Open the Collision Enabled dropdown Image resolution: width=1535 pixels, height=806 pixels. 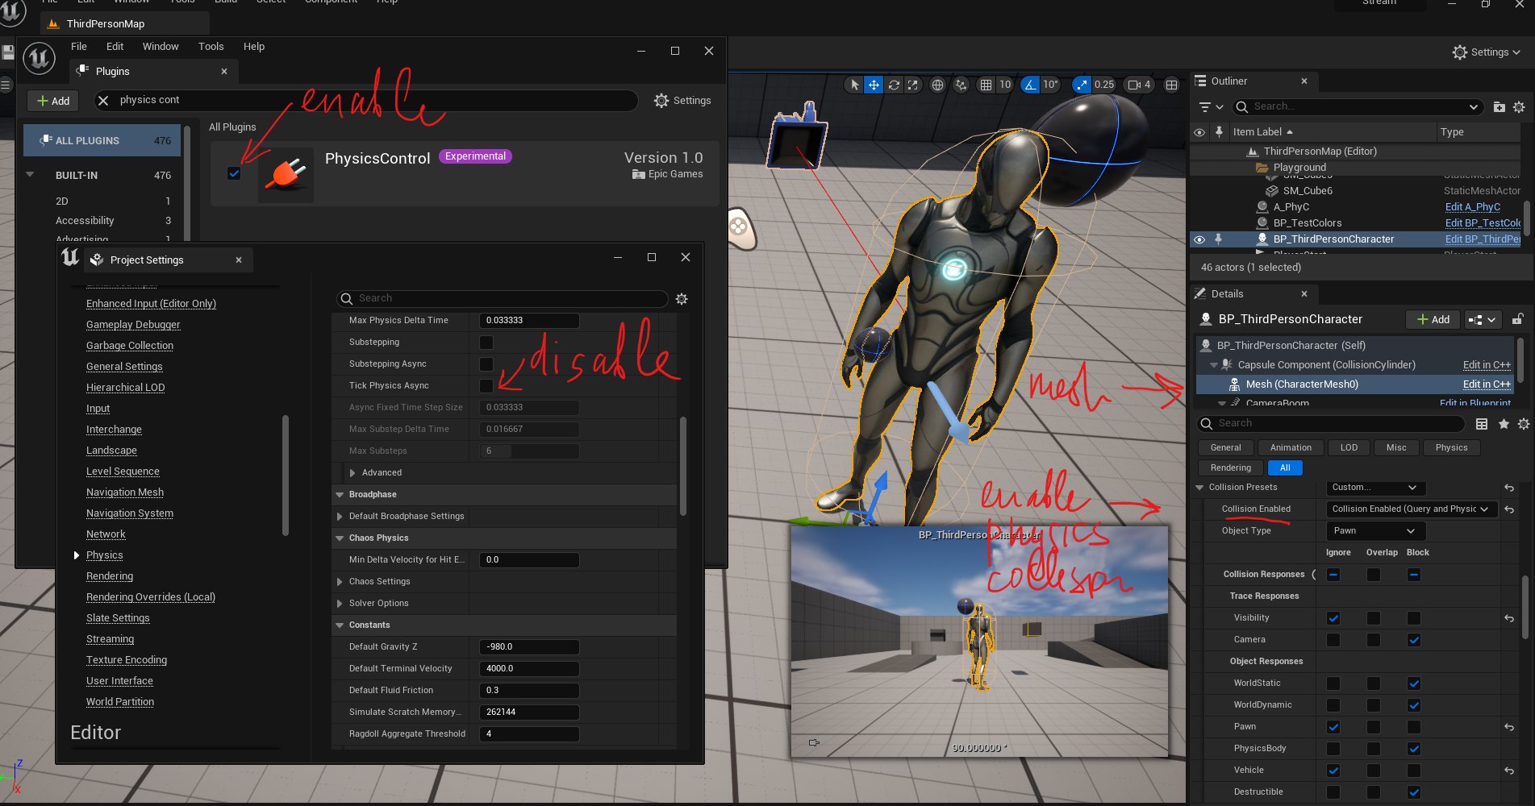[1411, 509]
